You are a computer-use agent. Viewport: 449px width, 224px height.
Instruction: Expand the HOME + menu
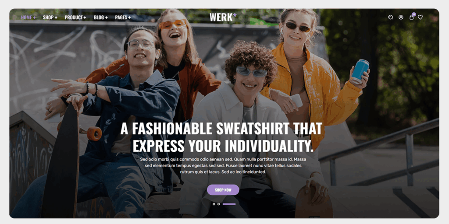click(x=29, y=17)
